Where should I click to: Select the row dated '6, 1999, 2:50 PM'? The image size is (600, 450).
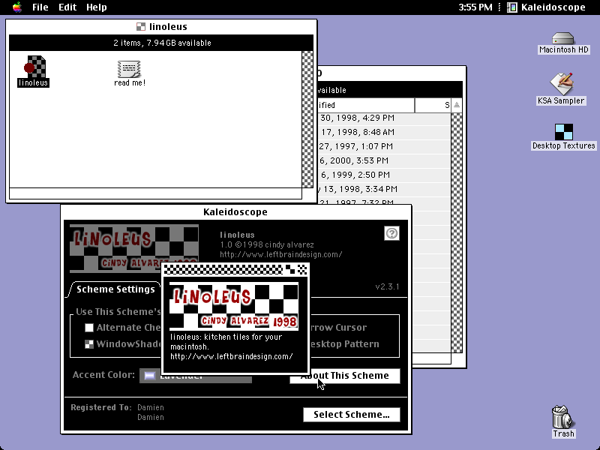tap(384, 175)
